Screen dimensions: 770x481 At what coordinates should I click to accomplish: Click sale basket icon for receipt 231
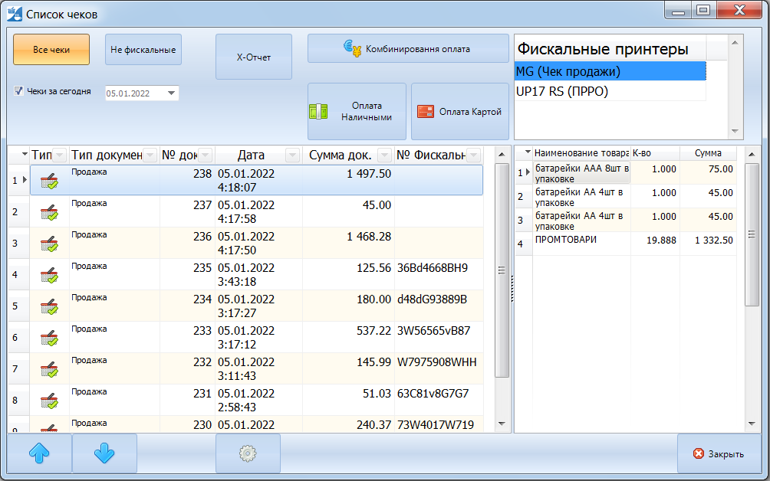[x=50, y=401]
